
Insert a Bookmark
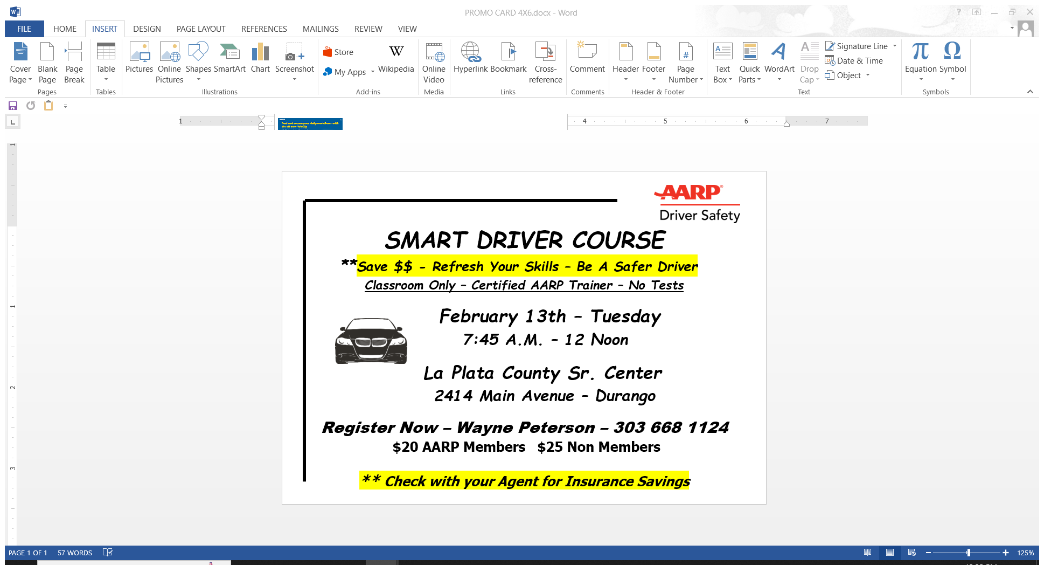(x=509, y=57)
